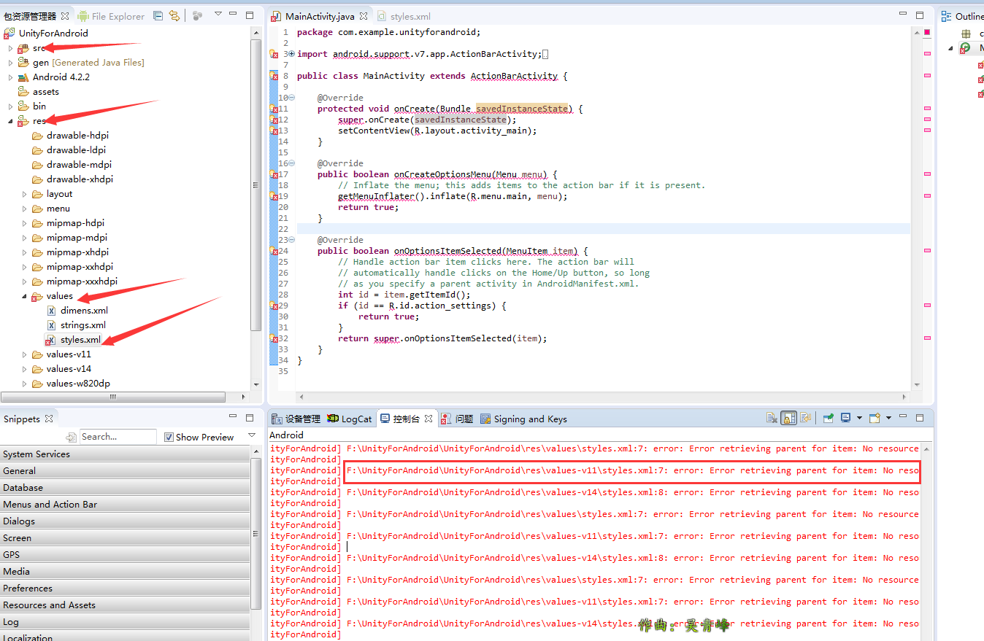
Task: Click error marker on line 8
Action: point(274,76)
